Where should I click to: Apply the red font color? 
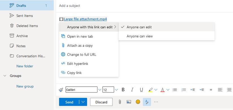pyautogui.click(x=163, y=90)
